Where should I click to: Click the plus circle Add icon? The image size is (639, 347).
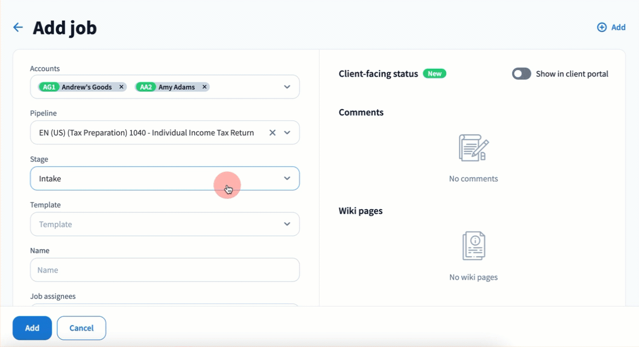coord(602,27)
